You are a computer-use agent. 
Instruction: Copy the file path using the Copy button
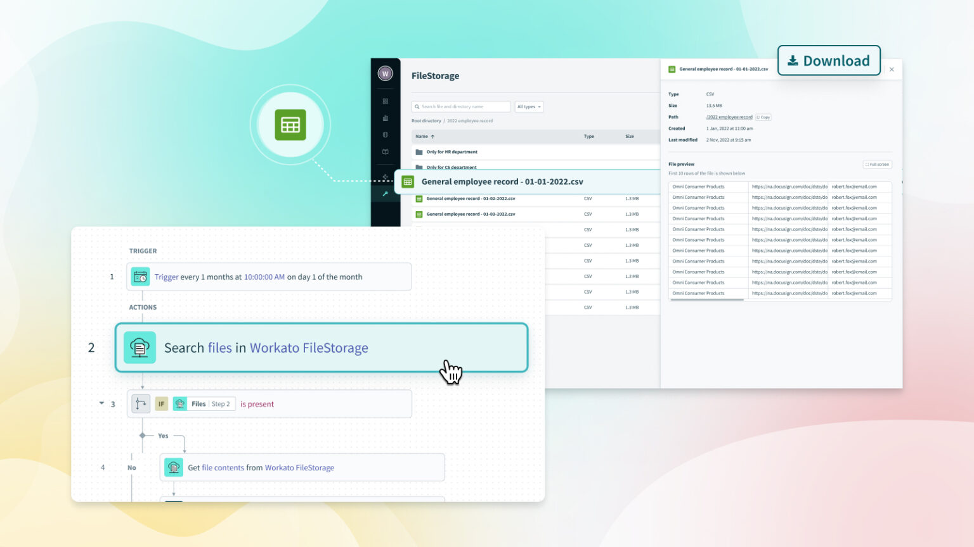click(x=763, y=117)
